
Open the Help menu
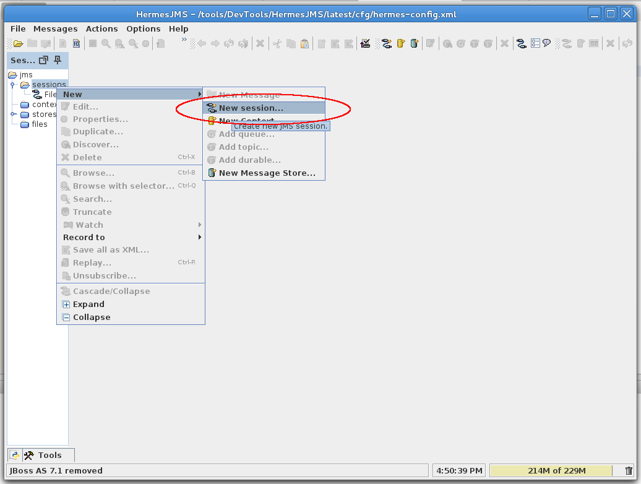coord(179,28)
